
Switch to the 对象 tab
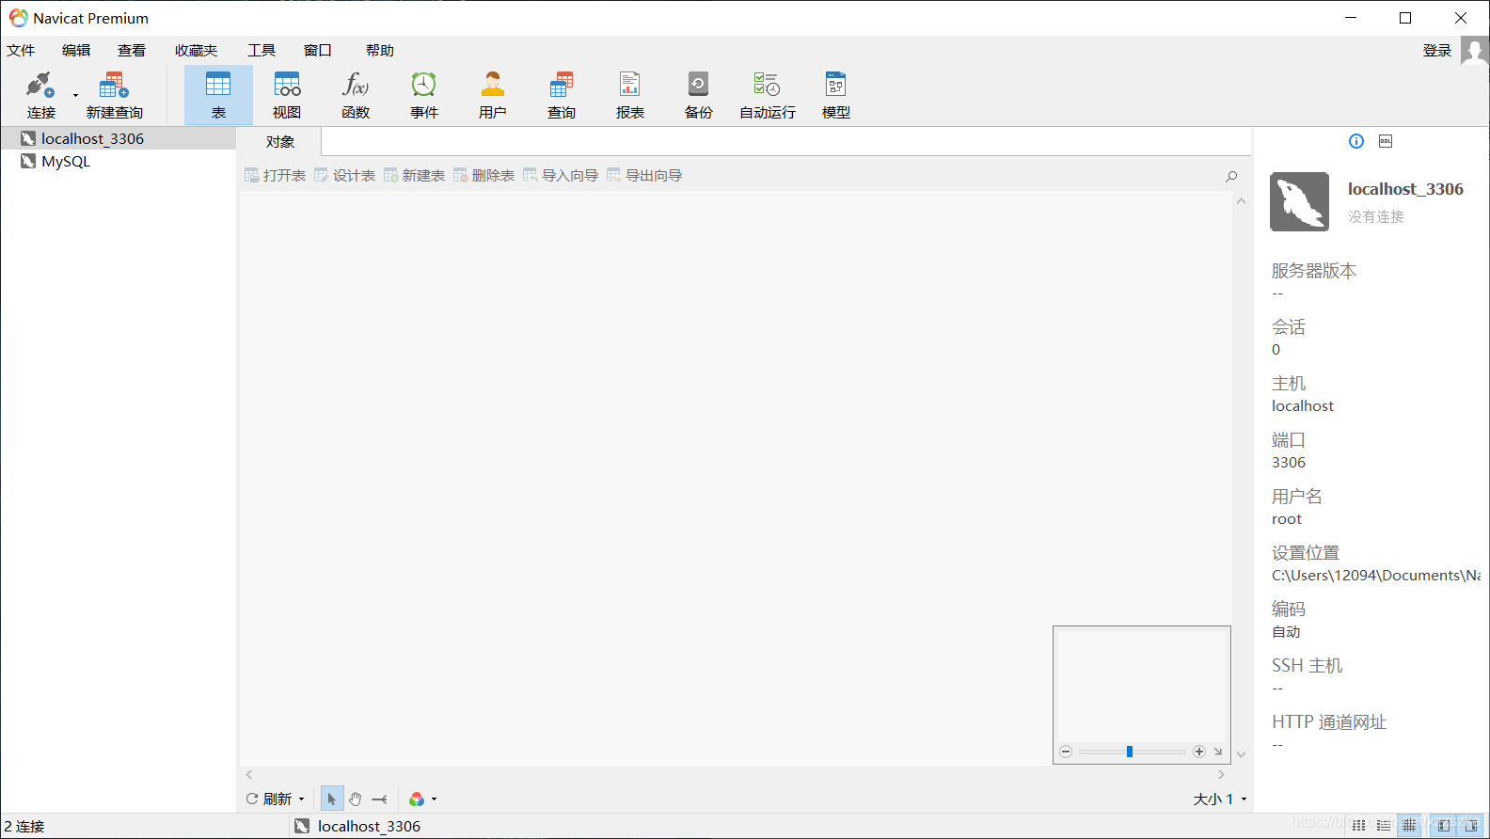pos(280,142)
